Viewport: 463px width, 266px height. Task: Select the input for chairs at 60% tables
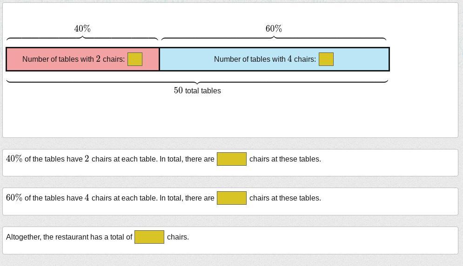(x=232, y=198)
